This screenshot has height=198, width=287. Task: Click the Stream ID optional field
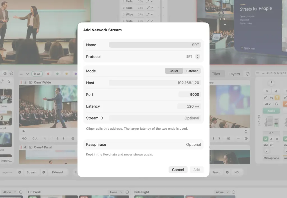pos(155,118)
